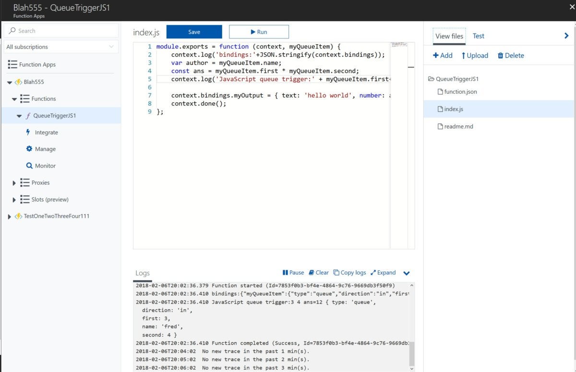This screenshot has width=576, height=372.
Task: Click the code editor minimap
Action: point(399,45)
